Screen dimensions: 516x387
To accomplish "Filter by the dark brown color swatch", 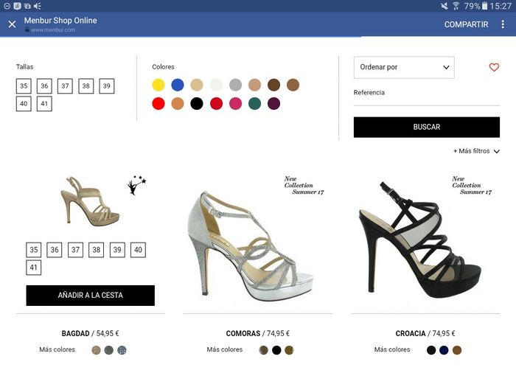I will tap(273, 85).
